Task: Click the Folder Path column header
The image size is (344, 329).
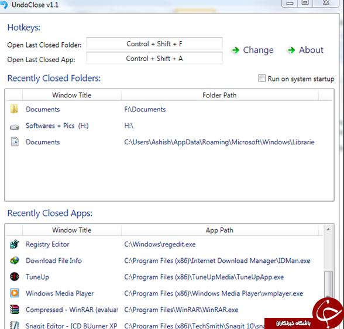Action: point(219,95)
